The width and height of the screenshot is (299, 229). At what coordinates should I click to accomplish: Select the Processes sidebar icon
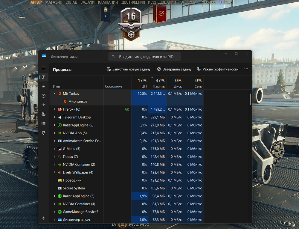(43, 77)
